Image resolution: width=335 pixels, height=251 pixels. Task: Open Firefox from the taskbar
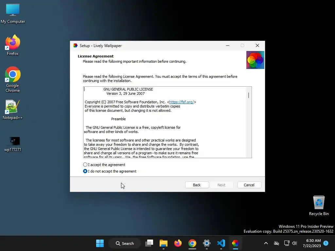click(x=178, y=243)
